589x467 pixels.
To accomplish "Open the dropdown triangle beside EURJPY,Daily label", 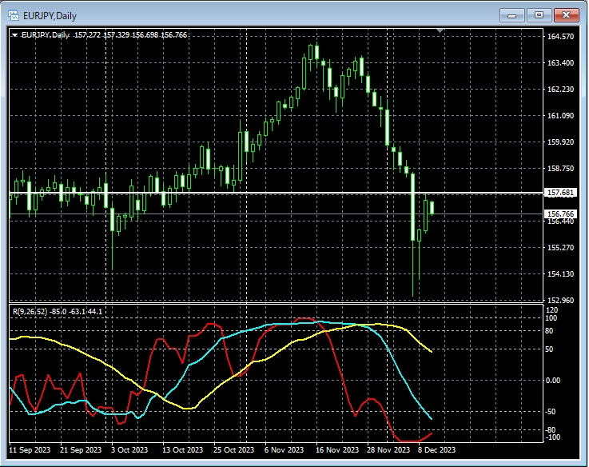I will click(14, 34).
